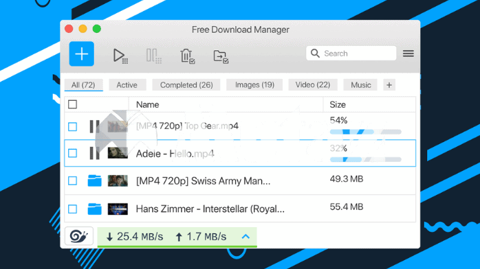Viewport: 480px width, 269px height.
Task: Pause the Adele - Hello.mp4 download
Action: [94, 153]
